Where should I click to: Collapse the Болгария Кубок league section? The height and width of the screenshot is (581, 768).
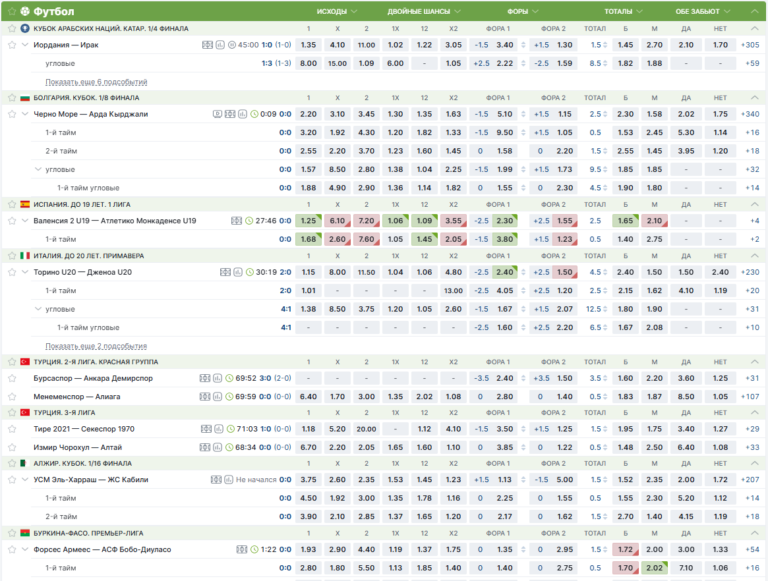pos(754,97)
